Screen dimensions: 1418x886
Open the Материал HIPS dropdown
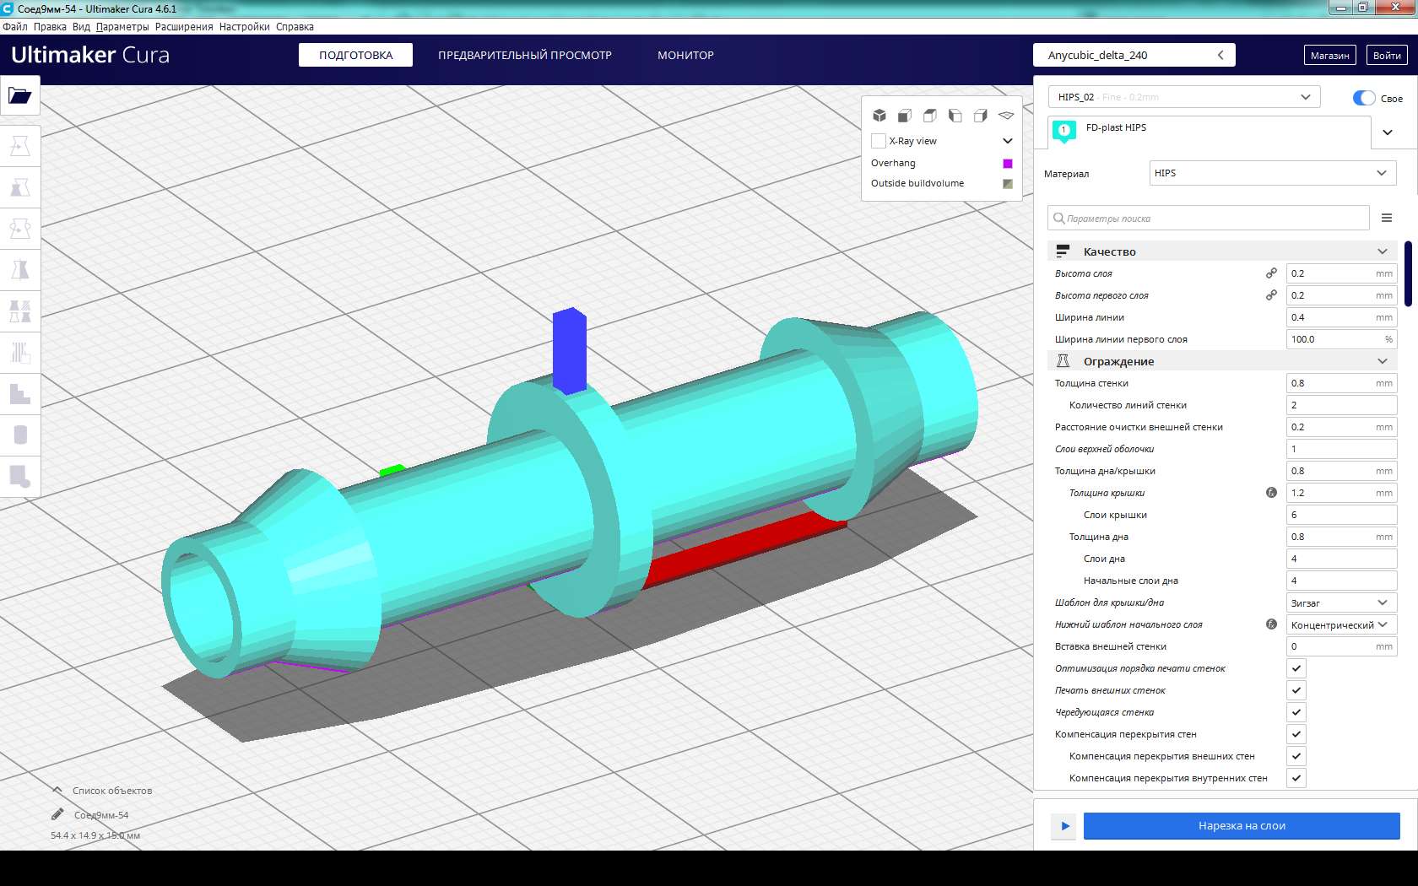tap(1270, 173)
